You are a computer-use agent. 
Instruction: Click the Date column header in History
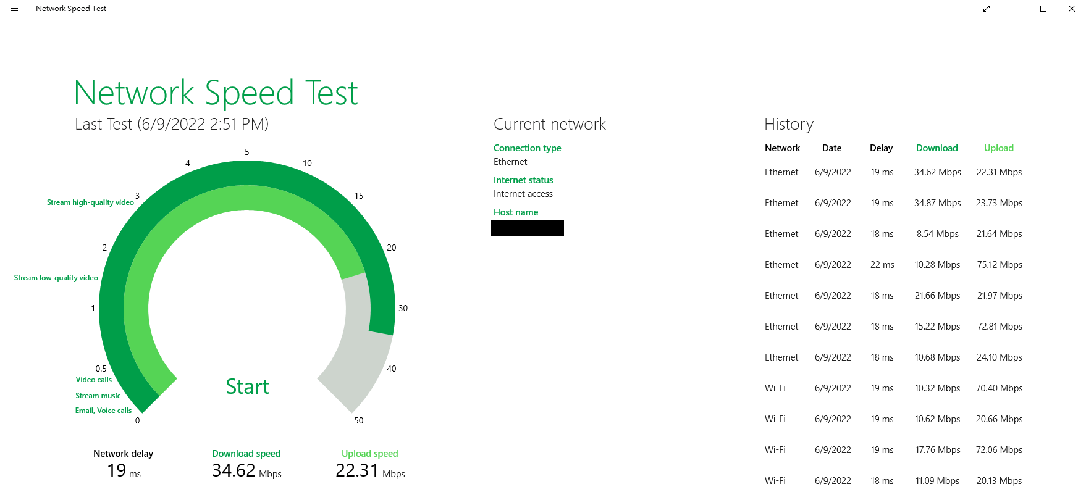(831, 148)
